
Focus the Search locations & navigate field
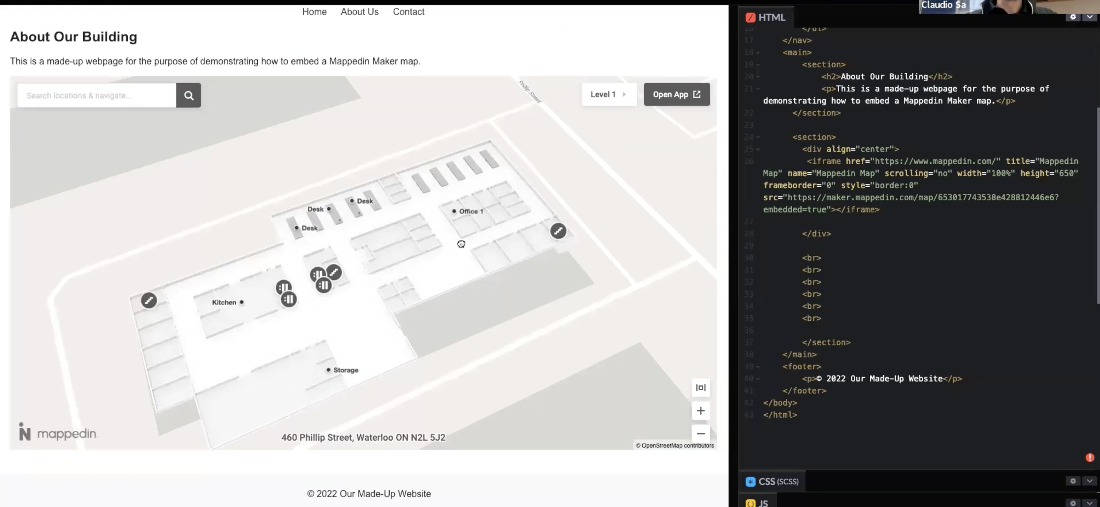click(x=97, y=95)
